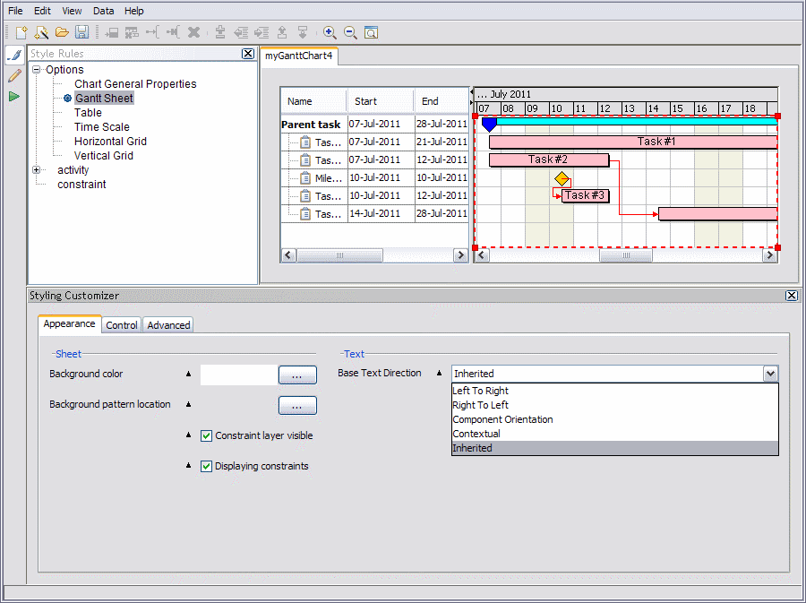Switch to the Advanced tab
This screenshot has height=603, width=806.
coord(168,325)
